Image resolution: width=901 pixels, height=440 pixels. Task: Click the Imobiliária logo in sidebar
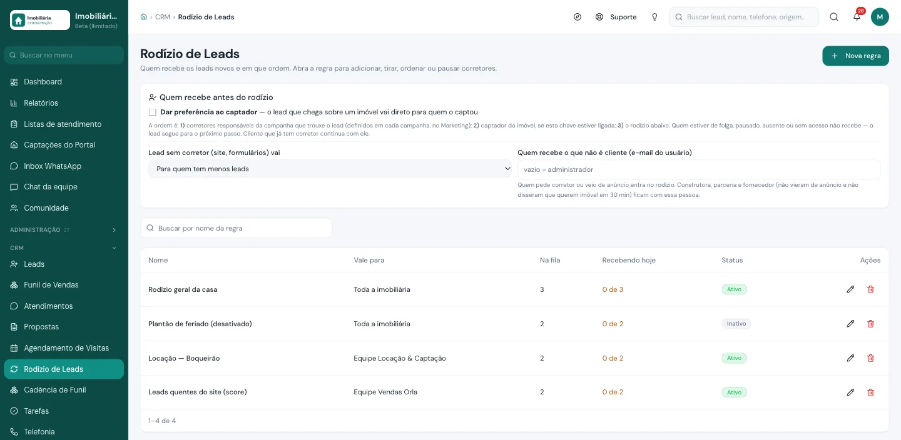[x=40, y=20]
